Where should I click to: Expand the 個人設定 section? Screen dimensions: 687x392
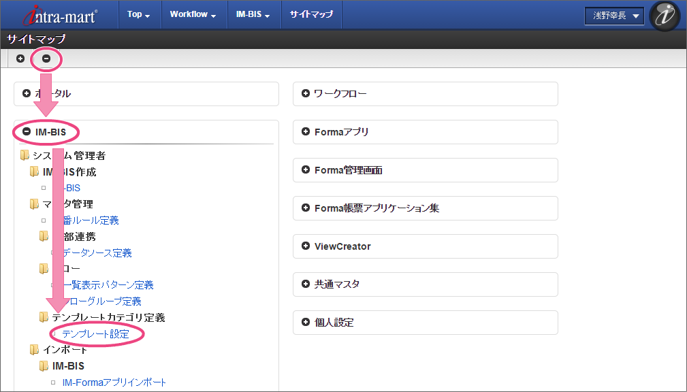[x=306, y=323]
